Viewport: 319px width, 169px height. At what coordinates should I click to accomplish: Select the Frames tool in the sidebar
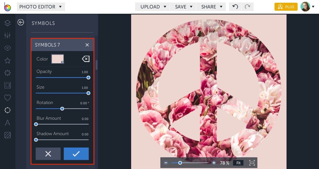7,85
